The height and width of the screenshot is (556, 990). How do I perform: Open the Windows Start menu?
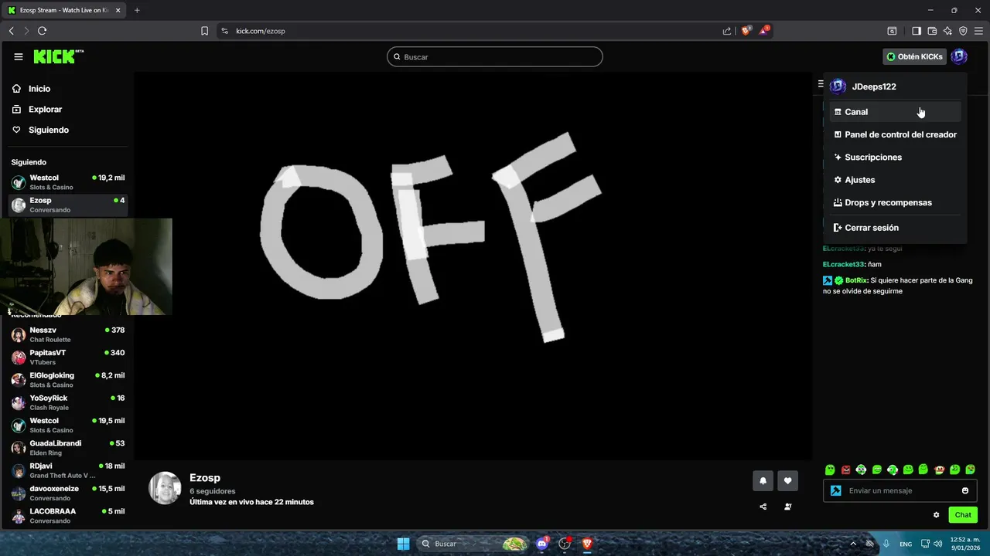pos(403,544)
